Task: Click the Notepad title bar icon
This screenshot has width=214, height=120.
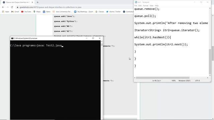Action: point(136,2)
